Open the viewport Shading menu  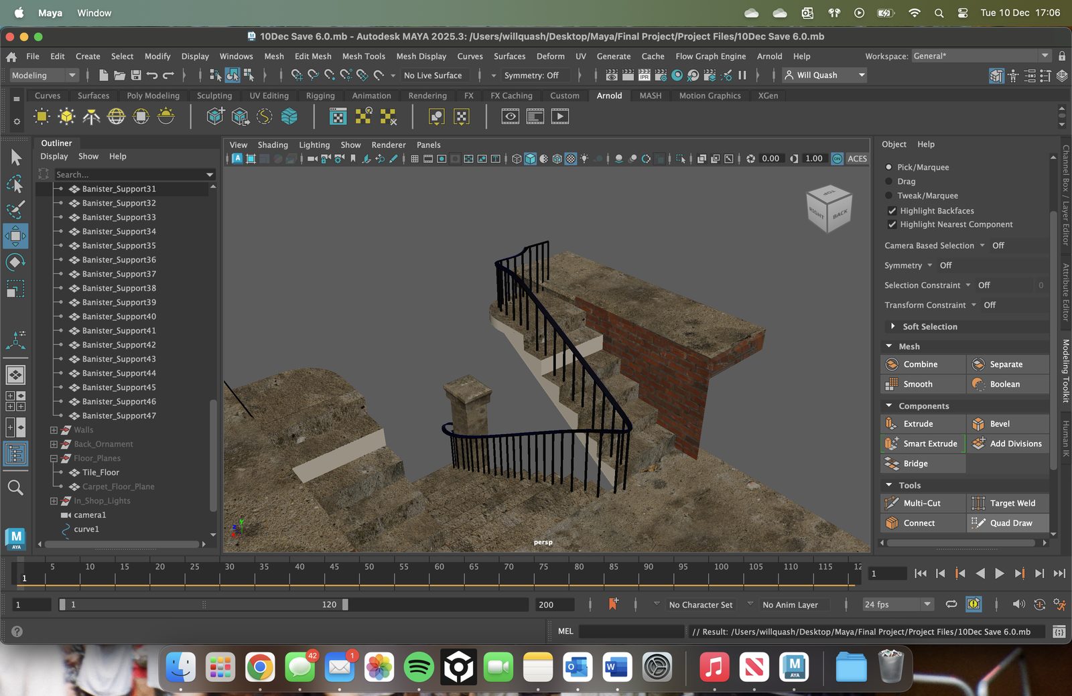(x=273, y=145)
